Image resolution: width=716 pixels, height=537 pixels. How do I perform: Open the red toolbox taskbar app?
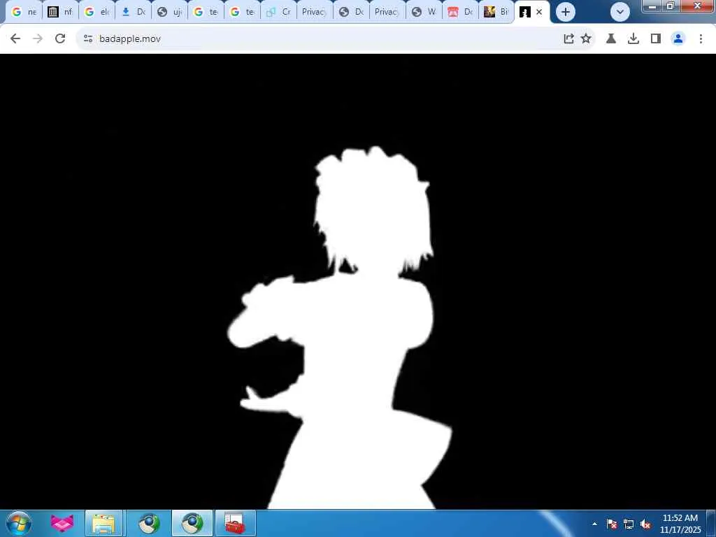point(235,523)
